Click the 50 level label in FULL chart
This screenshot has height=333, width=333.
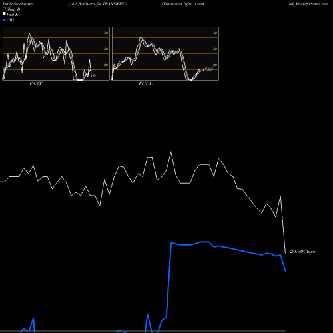(x=215, y=49)
